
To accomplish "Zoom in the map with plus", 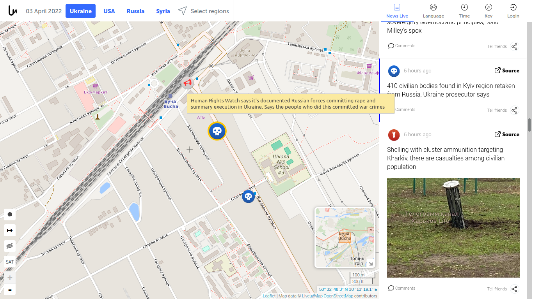I will point(10,278).
